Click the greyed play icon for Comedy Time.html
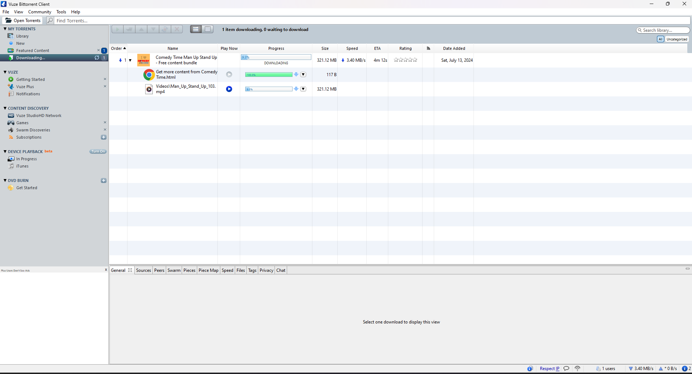Screen dimensions: 692x374 (x=229, y=74)
